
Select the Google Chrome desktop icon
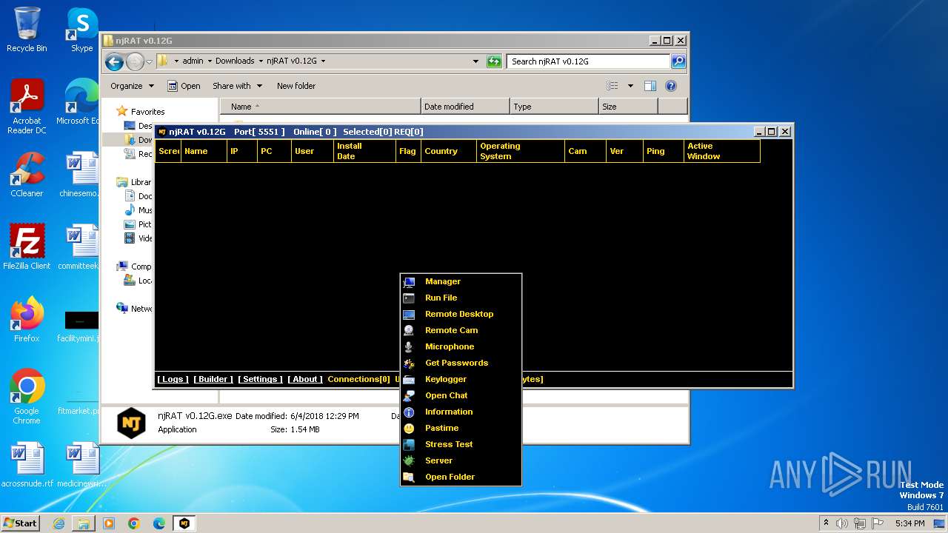click(x=27, y=397)
